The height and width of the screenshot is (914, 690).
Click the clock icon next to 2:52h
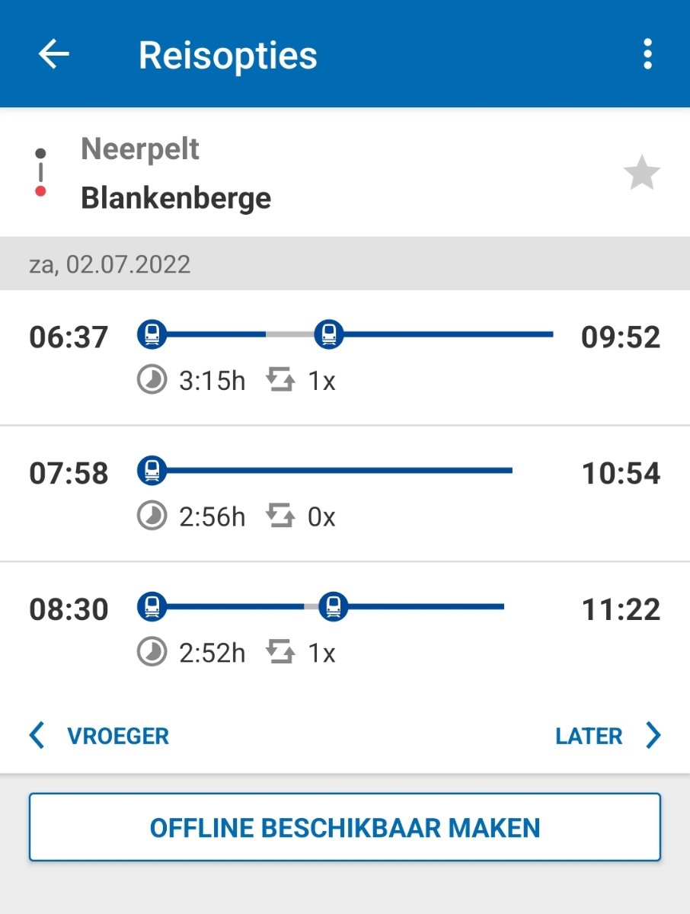click(152, 653)
